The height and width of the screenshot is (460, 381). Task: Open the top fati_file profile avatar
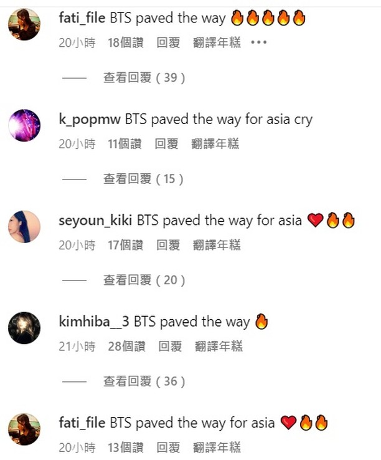click(x=24, y=24)
